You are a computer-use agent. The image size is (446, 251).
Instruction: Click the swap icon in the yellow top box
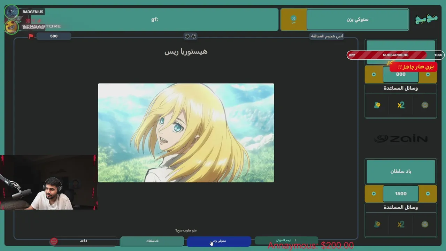tap(293, 18)
